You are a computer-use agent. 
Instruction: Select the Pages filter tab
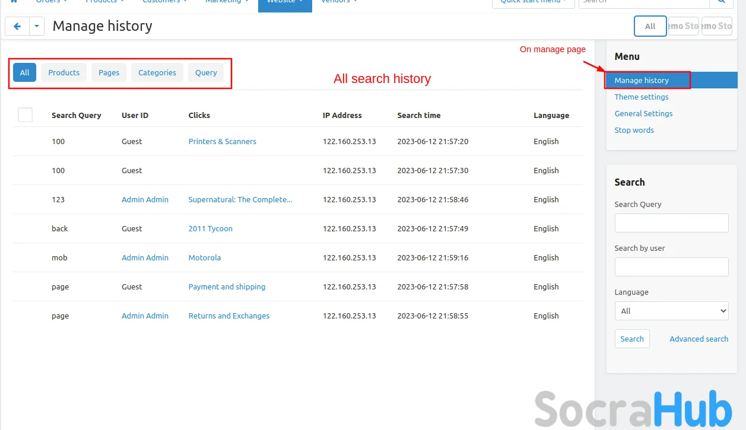(109, 72)
